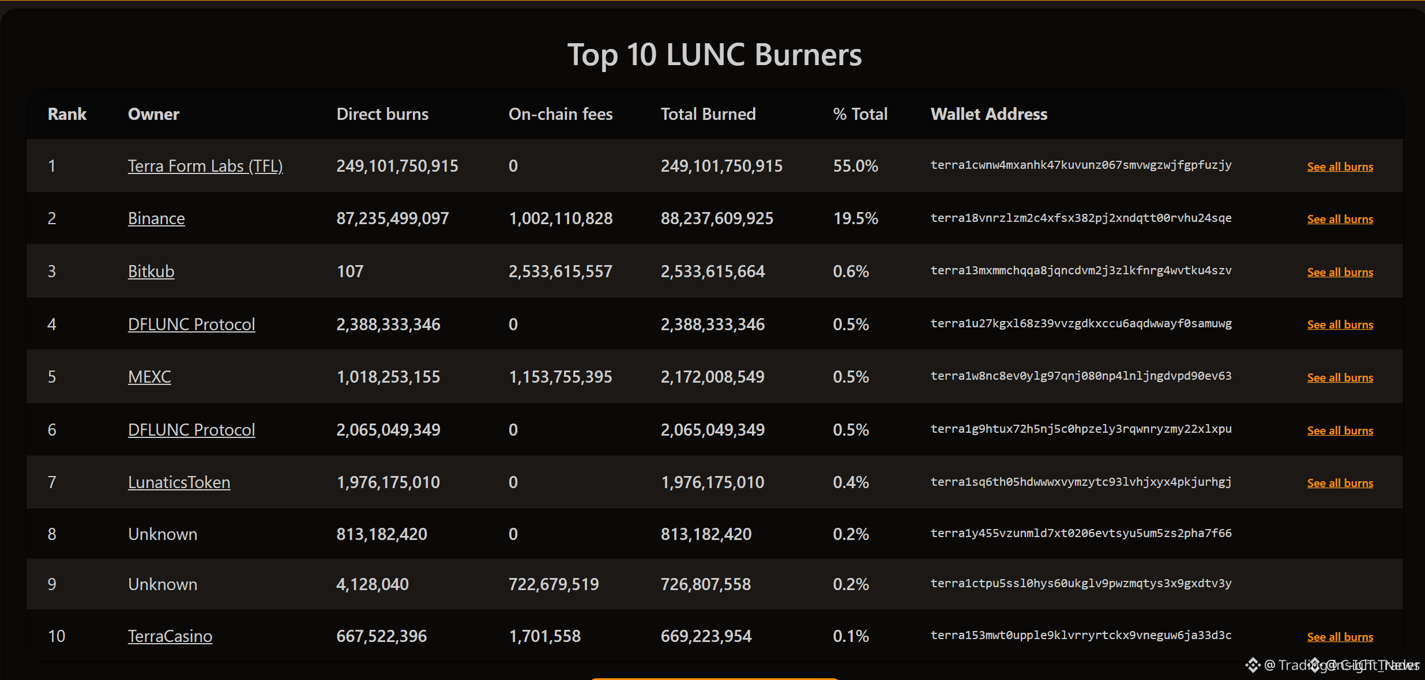The image size is (1425, 680).
Task: Select wallet address terra1ctpu5ssl0hys60ukglv9pwzmqtys3x9gxdtv3y
Action: click(x=1081, y=584)
